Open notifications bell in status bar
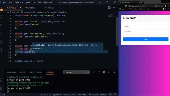 point(115,95)
